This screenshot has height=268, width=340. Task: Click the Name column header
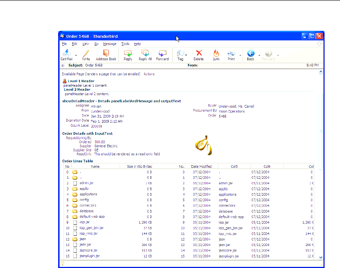point(95,166)
